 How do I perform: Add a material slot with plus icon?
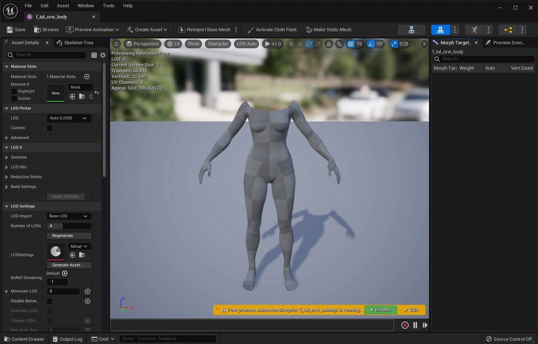pos(87,77)
